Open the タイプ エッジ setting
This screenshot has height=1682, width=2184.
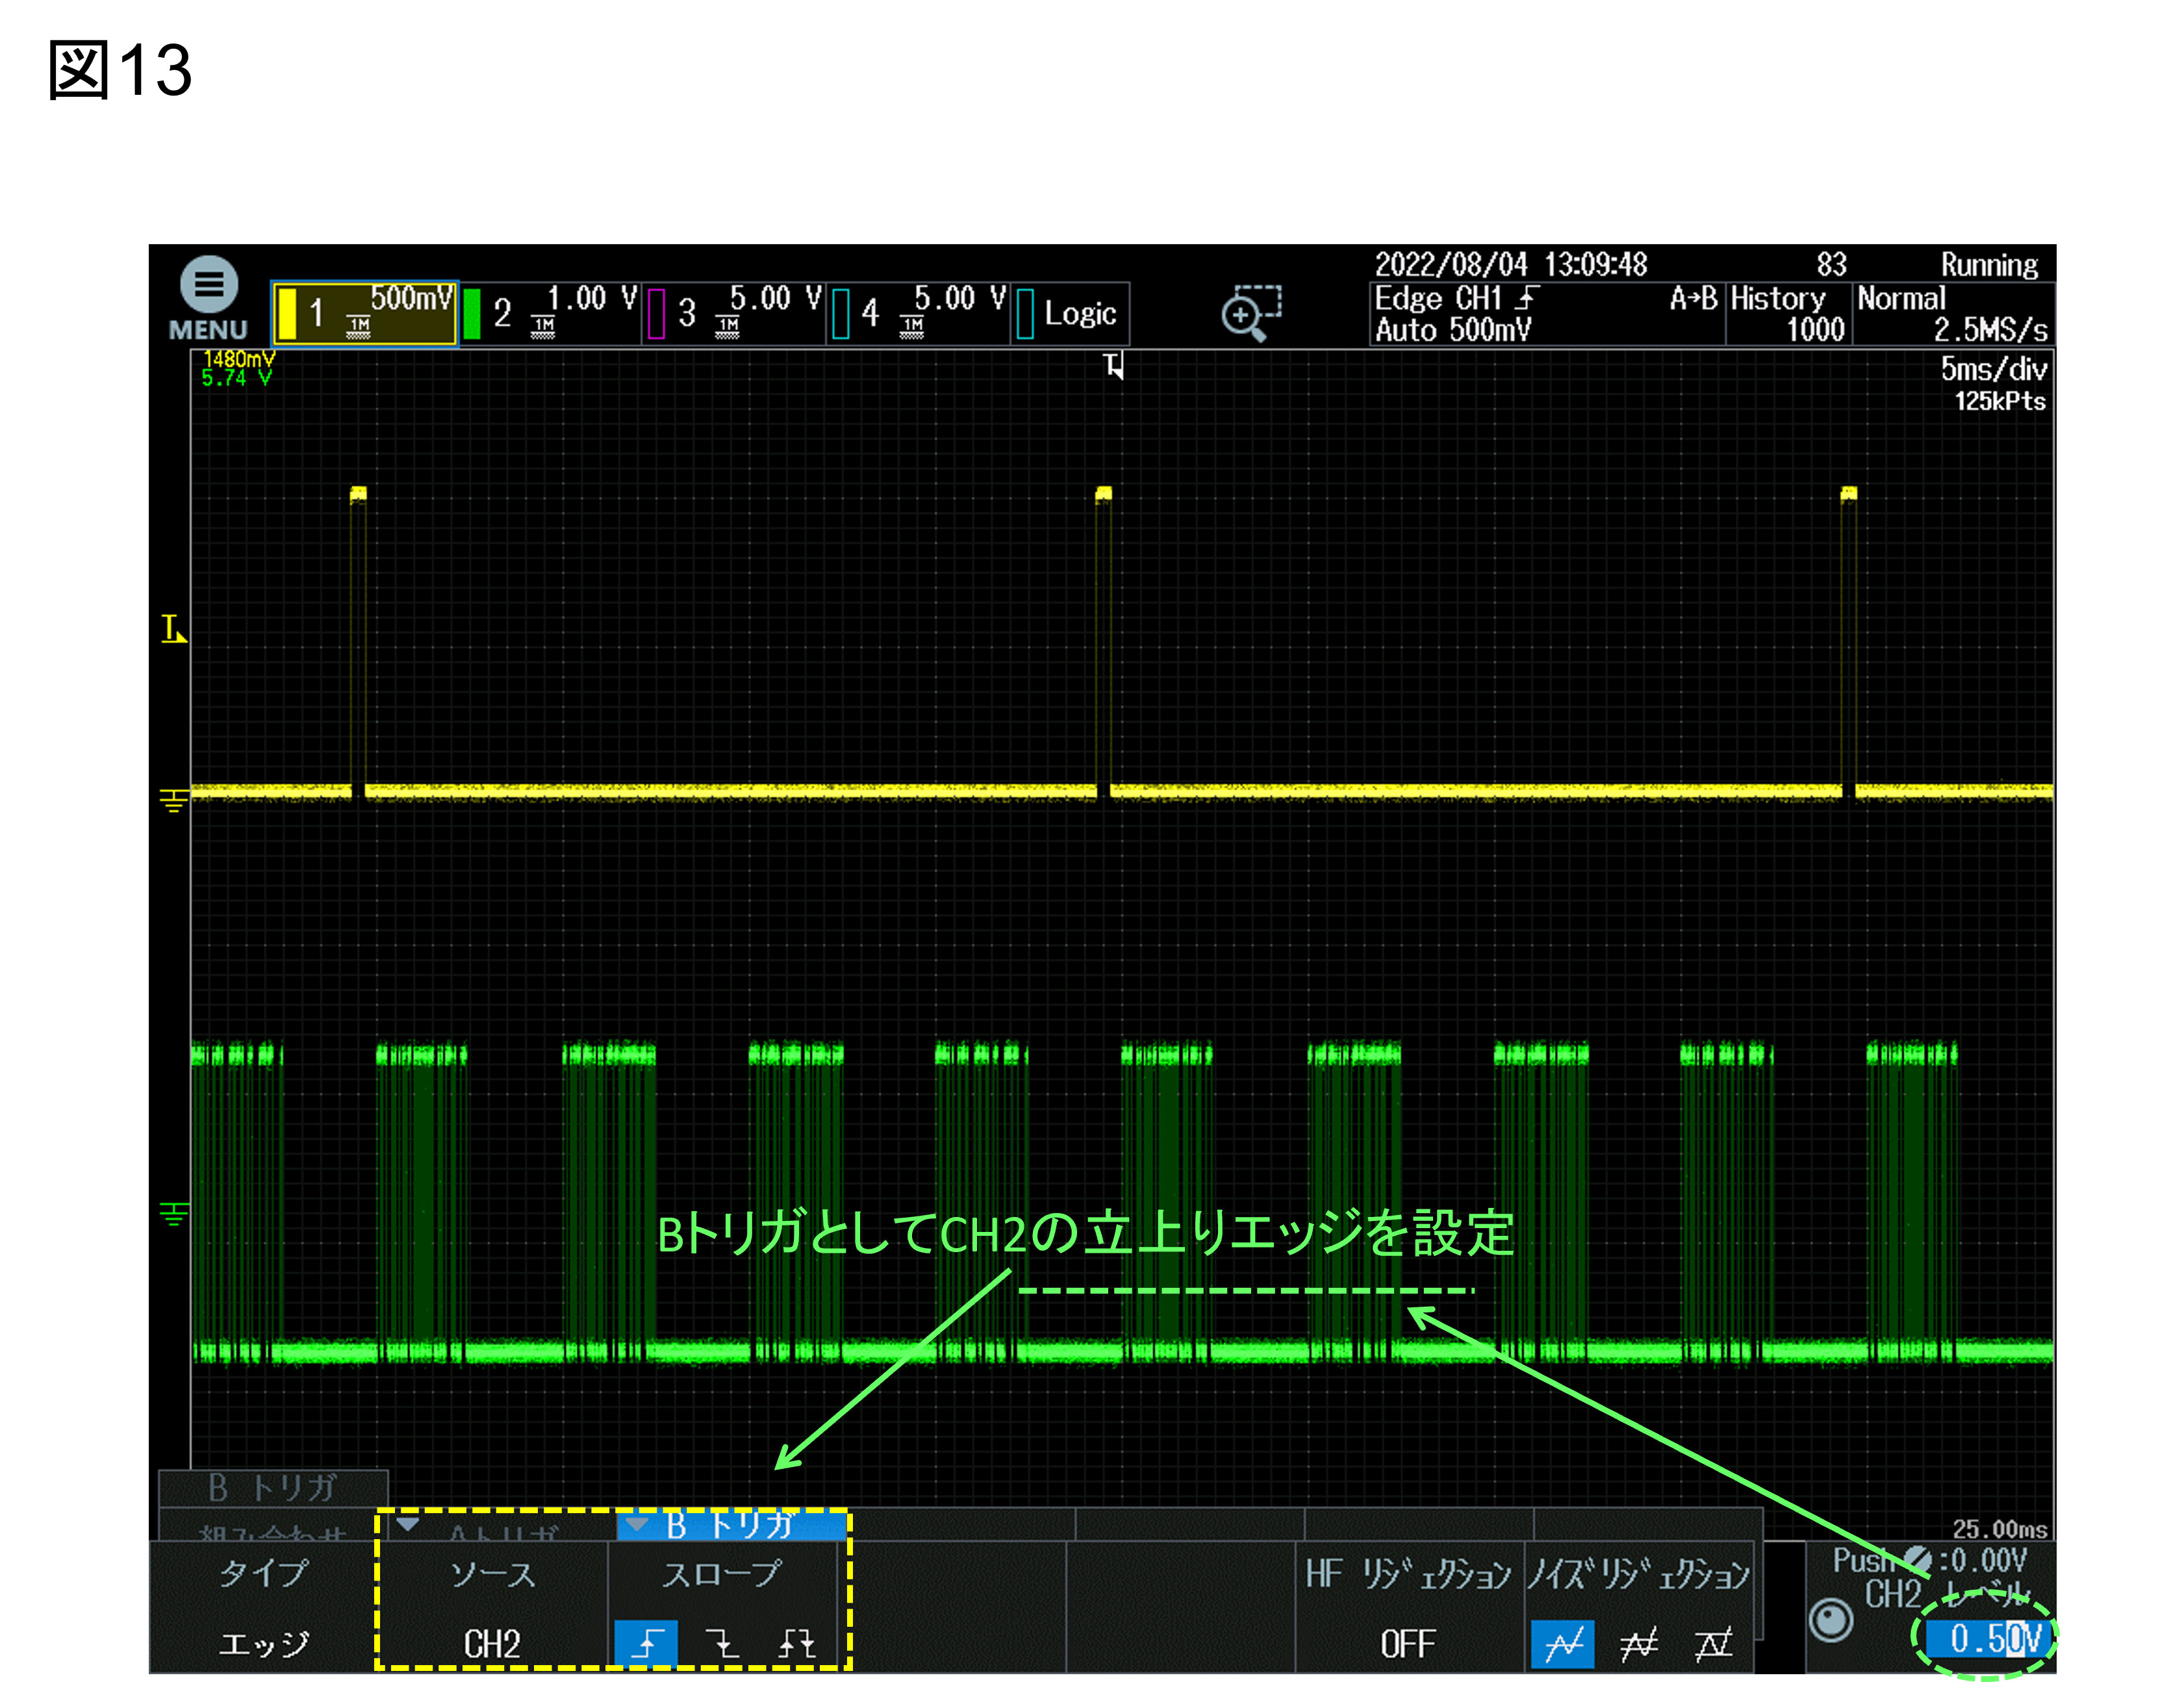pyautogui.click(x=264, y=1608)
